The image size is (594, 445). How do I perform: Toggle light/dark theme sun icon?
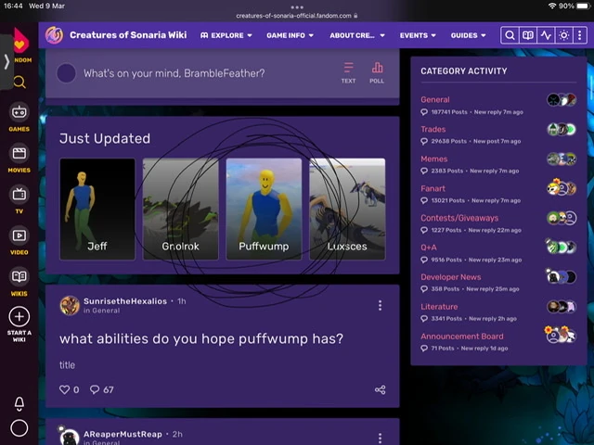(x=563, y=35)
